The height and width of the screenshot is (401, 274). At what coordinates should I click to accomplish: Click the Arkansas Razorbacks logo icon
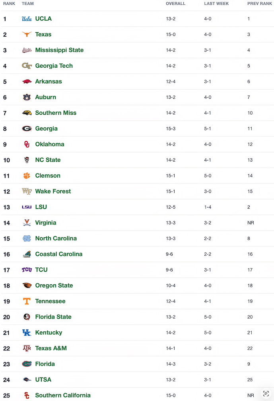click(x=27, y=82)
